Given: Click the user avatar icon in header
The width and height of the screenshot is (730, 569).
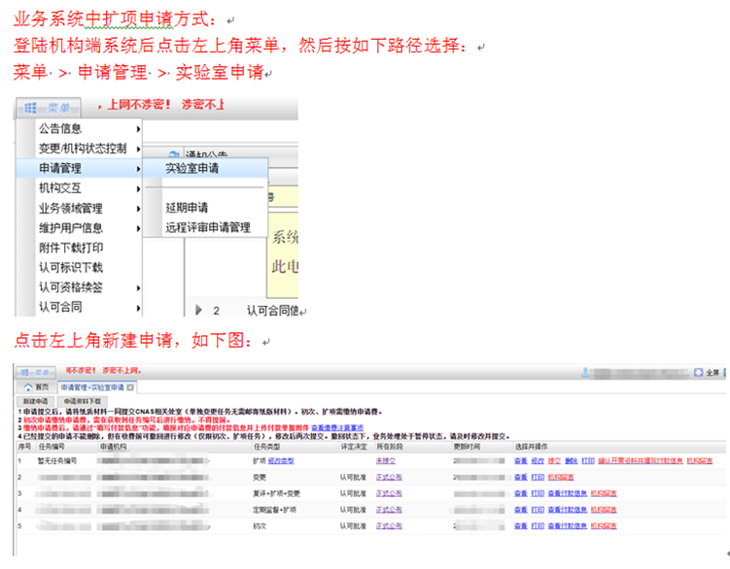Looking at the screenshot, I should point(585,372).
